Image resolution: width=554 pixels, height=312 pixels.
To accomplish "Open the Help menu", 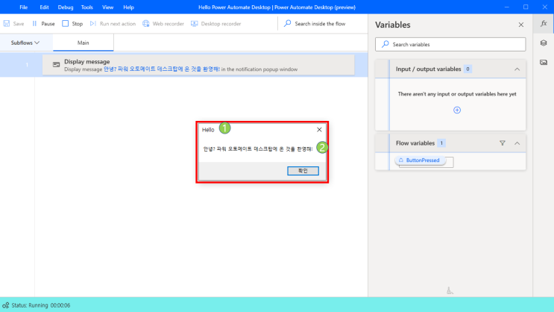I will coord(128,7).
